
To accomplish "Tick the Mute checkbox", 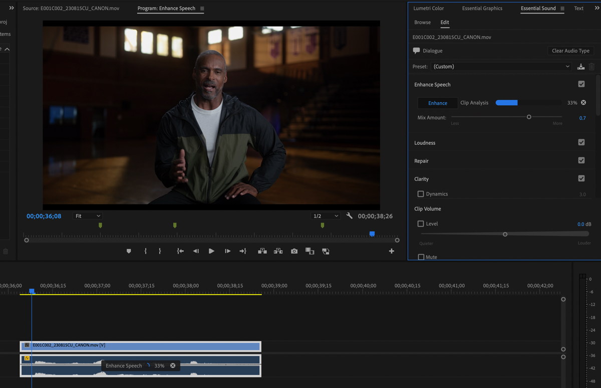I will click(421, 257).
